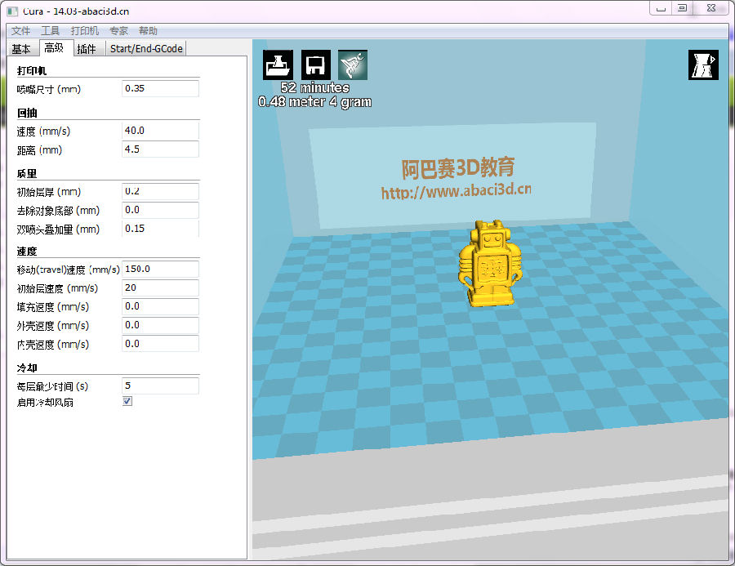The image size is (735, 566).
Task: Click the Cura window title icon
Action: coord(12,11)
